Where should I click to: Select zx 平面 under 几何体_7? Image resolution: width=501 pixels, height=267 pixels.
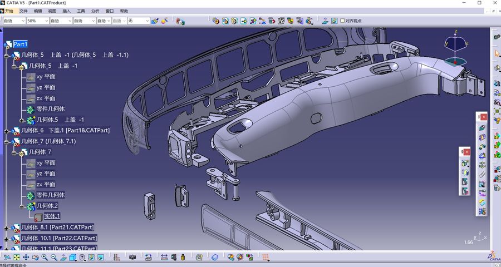46,184
